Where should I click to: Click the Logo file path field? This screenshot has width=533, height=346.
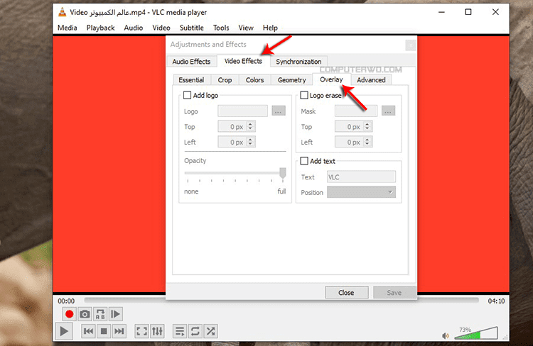pos(243,111)
